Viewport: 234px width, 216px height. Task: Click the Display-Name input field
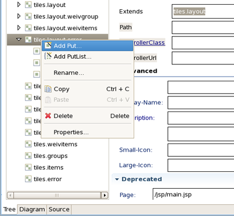(x=201, y=103)
